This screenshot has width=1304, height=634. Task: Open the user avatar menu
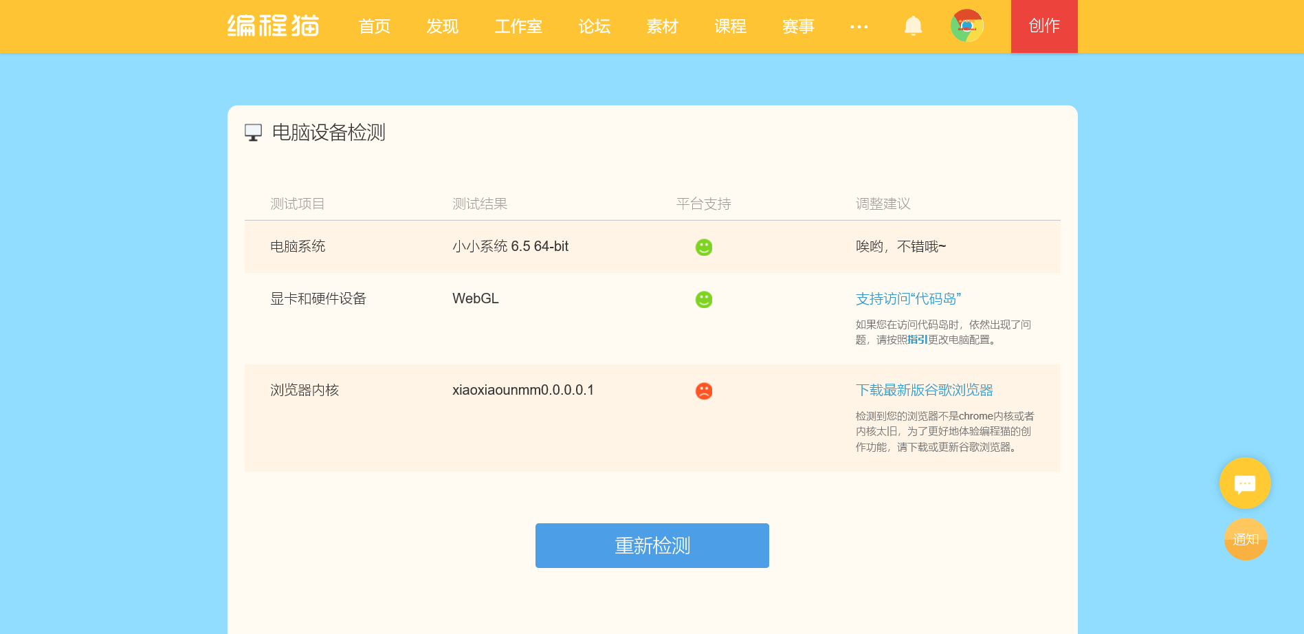coord(967,26)
